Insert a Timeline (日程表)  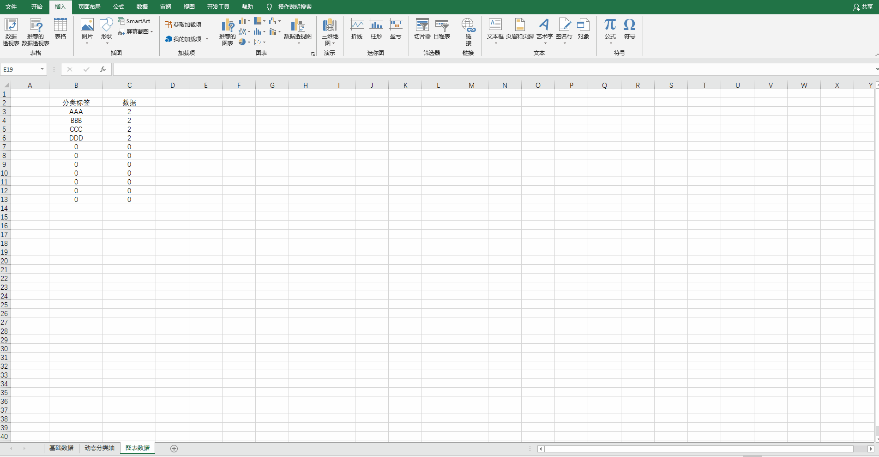point(442,29)
